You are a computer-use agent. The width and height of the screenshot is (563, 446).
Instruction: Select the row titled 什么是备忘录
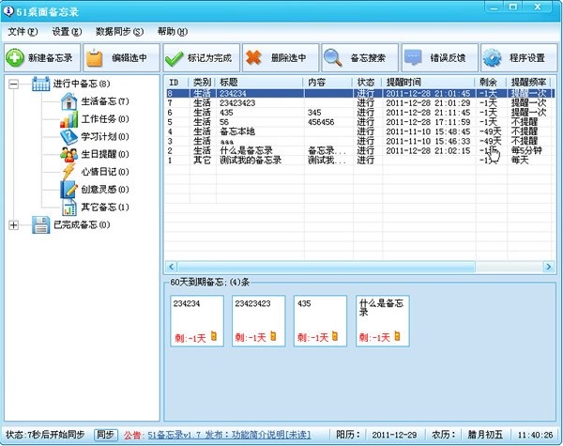[360, 150]
